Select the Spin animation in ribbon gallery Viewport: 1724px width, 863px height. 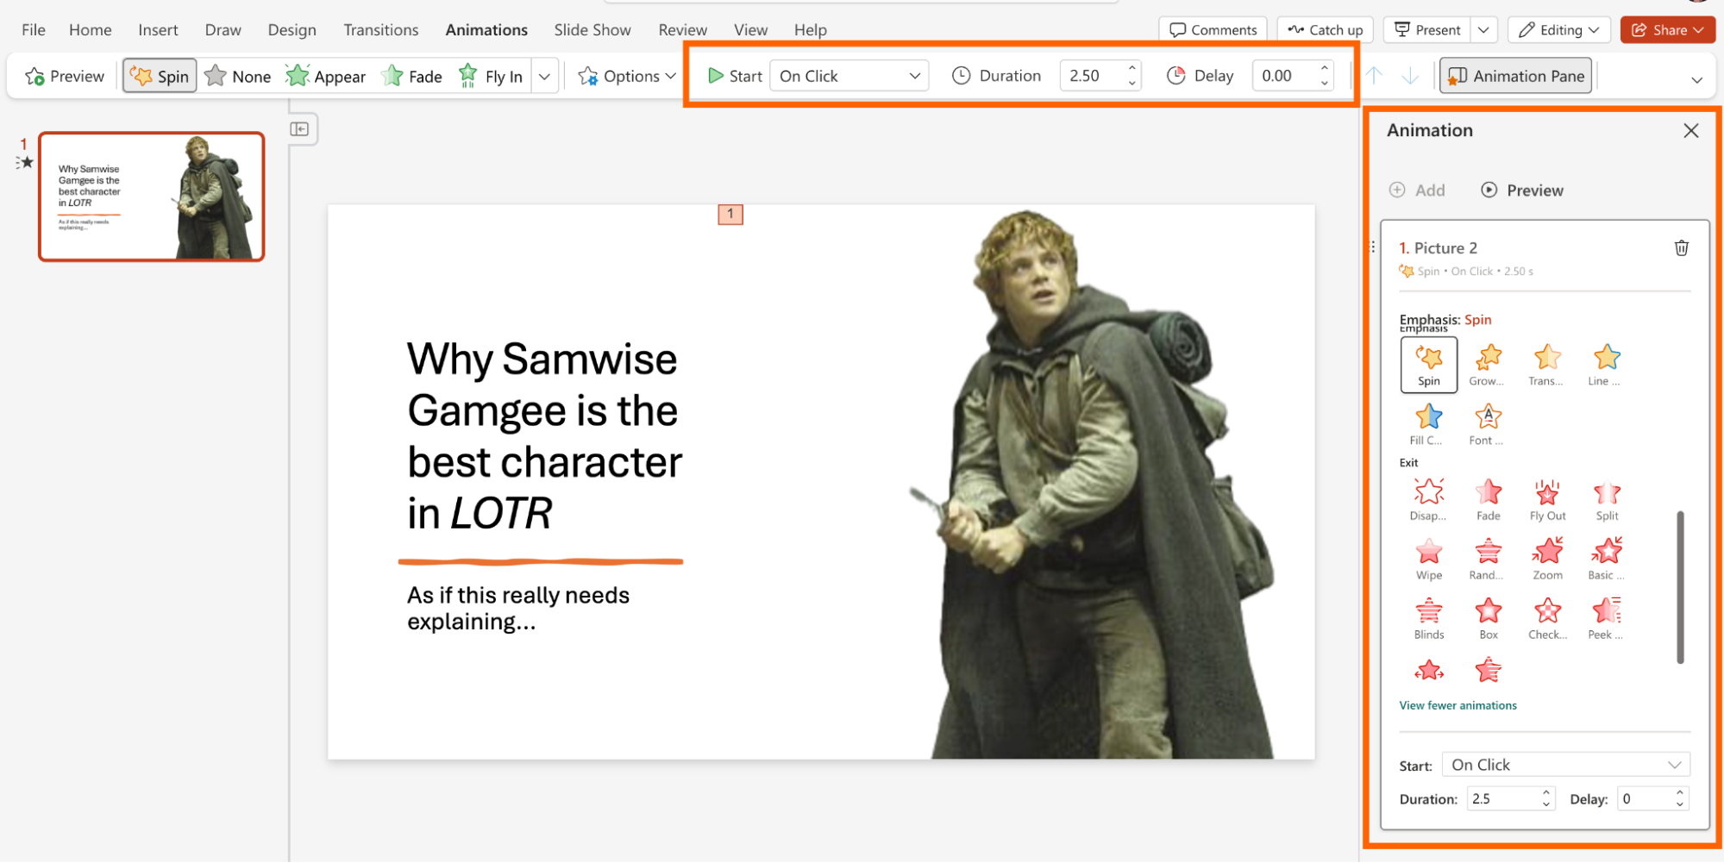point(160,76)
